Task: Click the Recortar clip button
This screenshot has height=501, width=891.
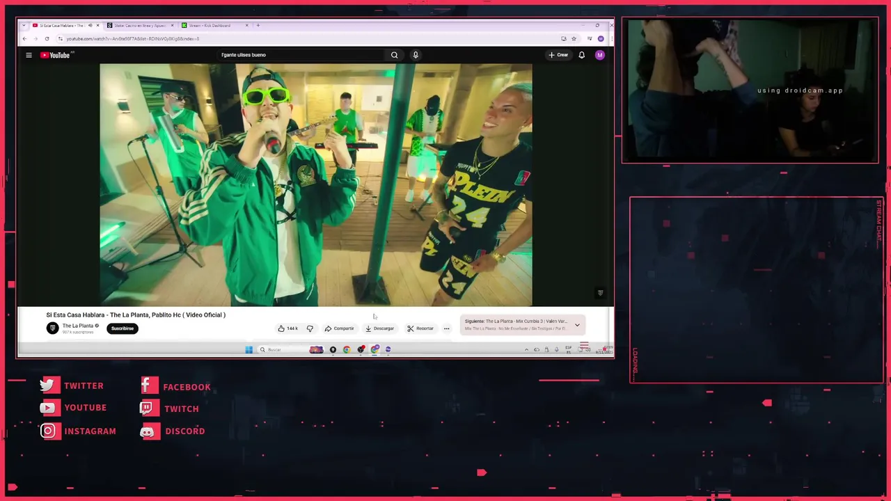Action: pos(420,328)
